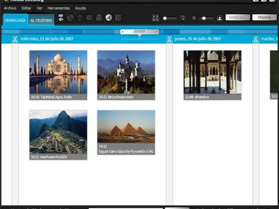Click the large portrait size icon
Viewport: 279px width, 209px height.
click(219, 18)
